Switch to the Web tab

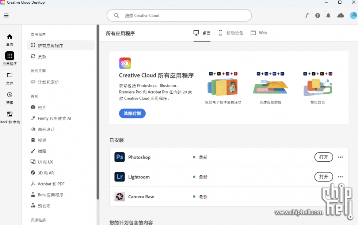point(259,33)
